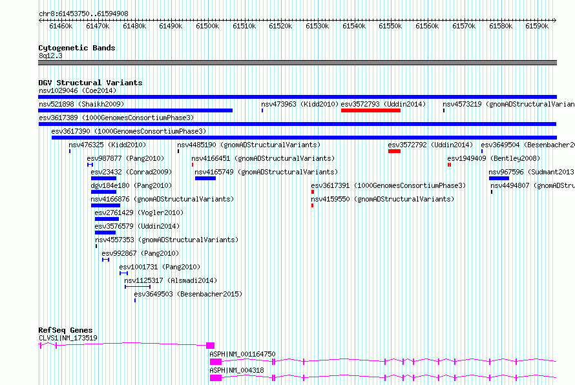The height and width of the screenshot is (385, 575).
Task: Open esv992867 (Pang2010) label
Action: (140, 253)
